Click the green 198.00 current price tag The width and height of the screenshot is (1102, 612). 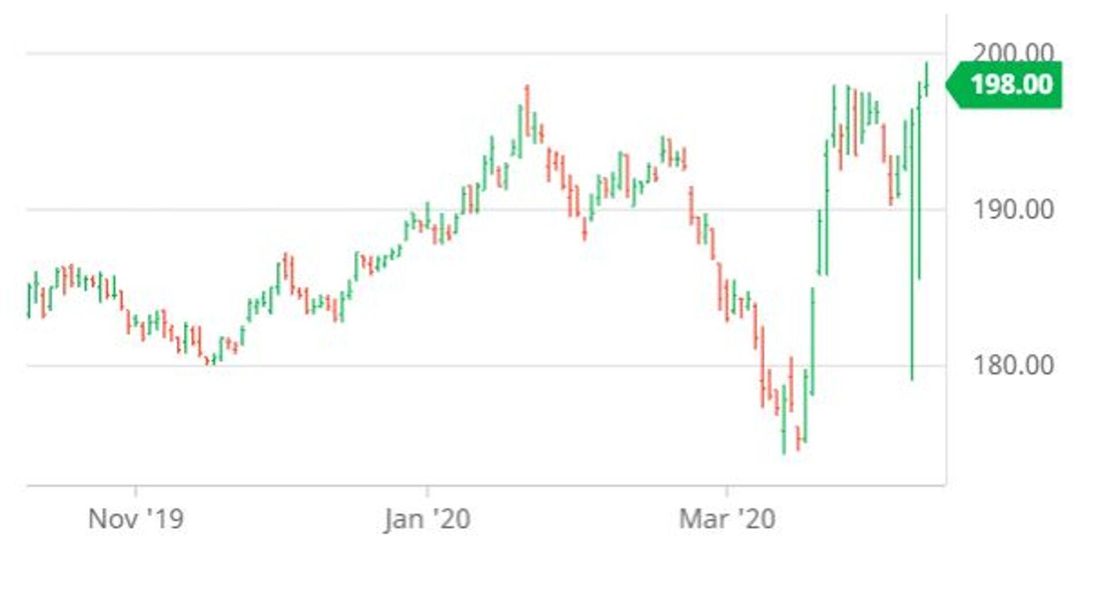pyautogui.click(x=1011, y=85)
